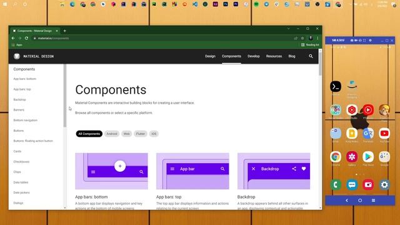400x225 pixels.
Task: Open the Chrome profile avatar
Action: pyautogui.click(x=311, y=38)
